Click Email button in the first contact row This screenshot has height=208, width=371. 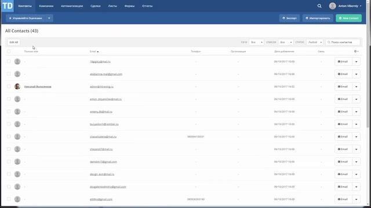click(x=343, y=62)
